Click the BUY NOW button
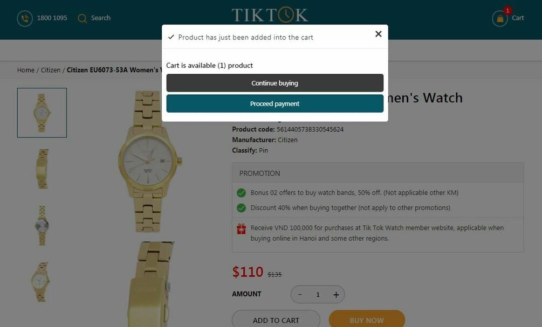This screenshot has height=327, width=542. point(367,320)
